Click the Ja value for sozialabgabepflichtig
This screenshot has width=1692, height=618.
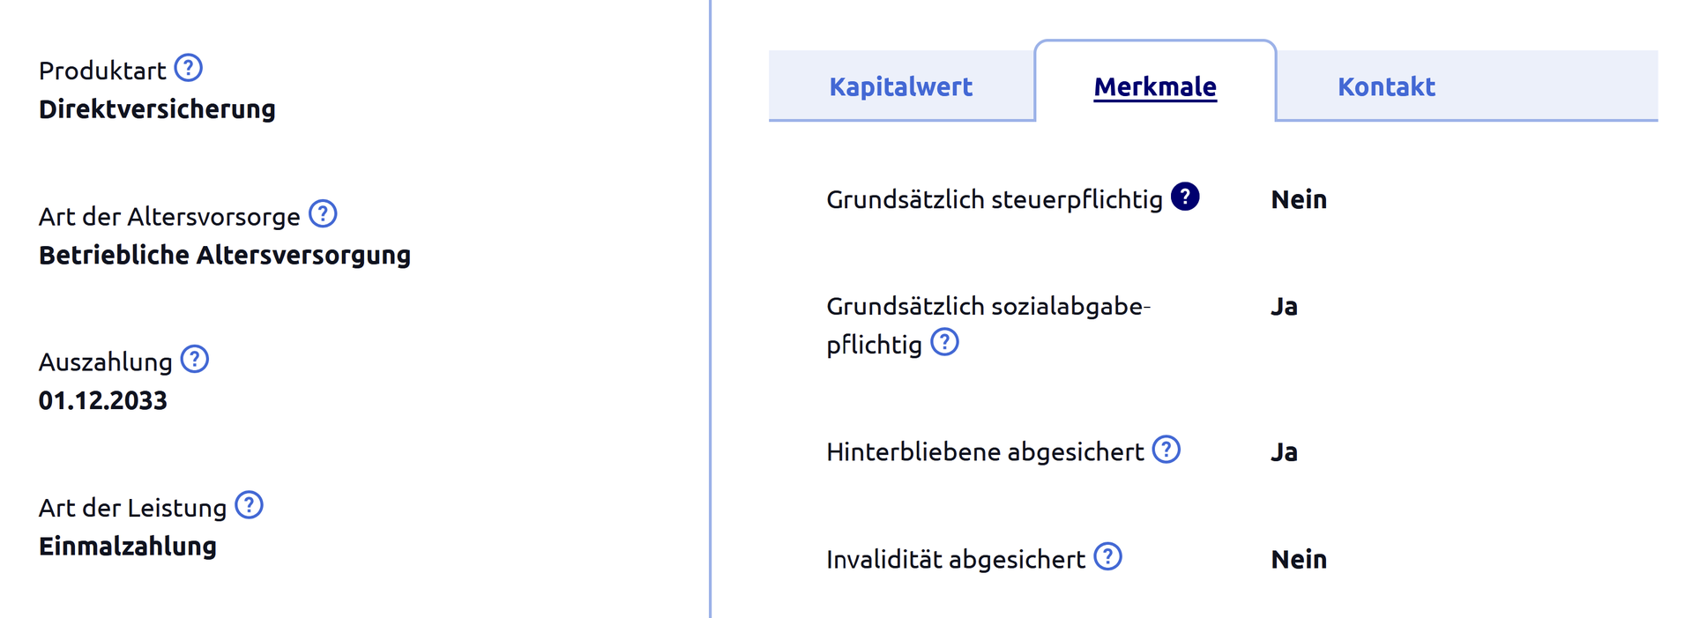click(x=1284, y=307)
